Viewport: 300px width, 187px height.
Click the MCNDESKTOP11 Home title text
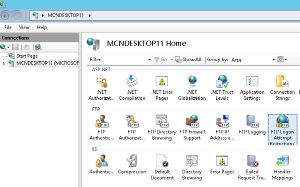pyautogui.click(x=146, y=43)
